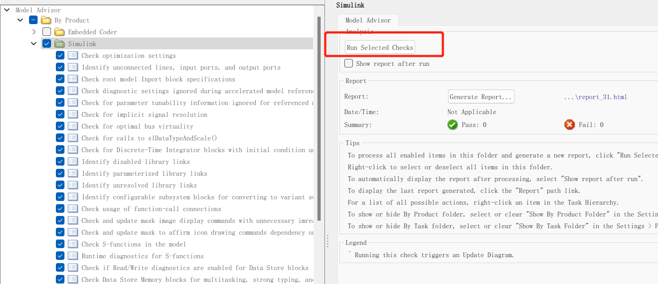Collapse the Simulink tree node

34,44
